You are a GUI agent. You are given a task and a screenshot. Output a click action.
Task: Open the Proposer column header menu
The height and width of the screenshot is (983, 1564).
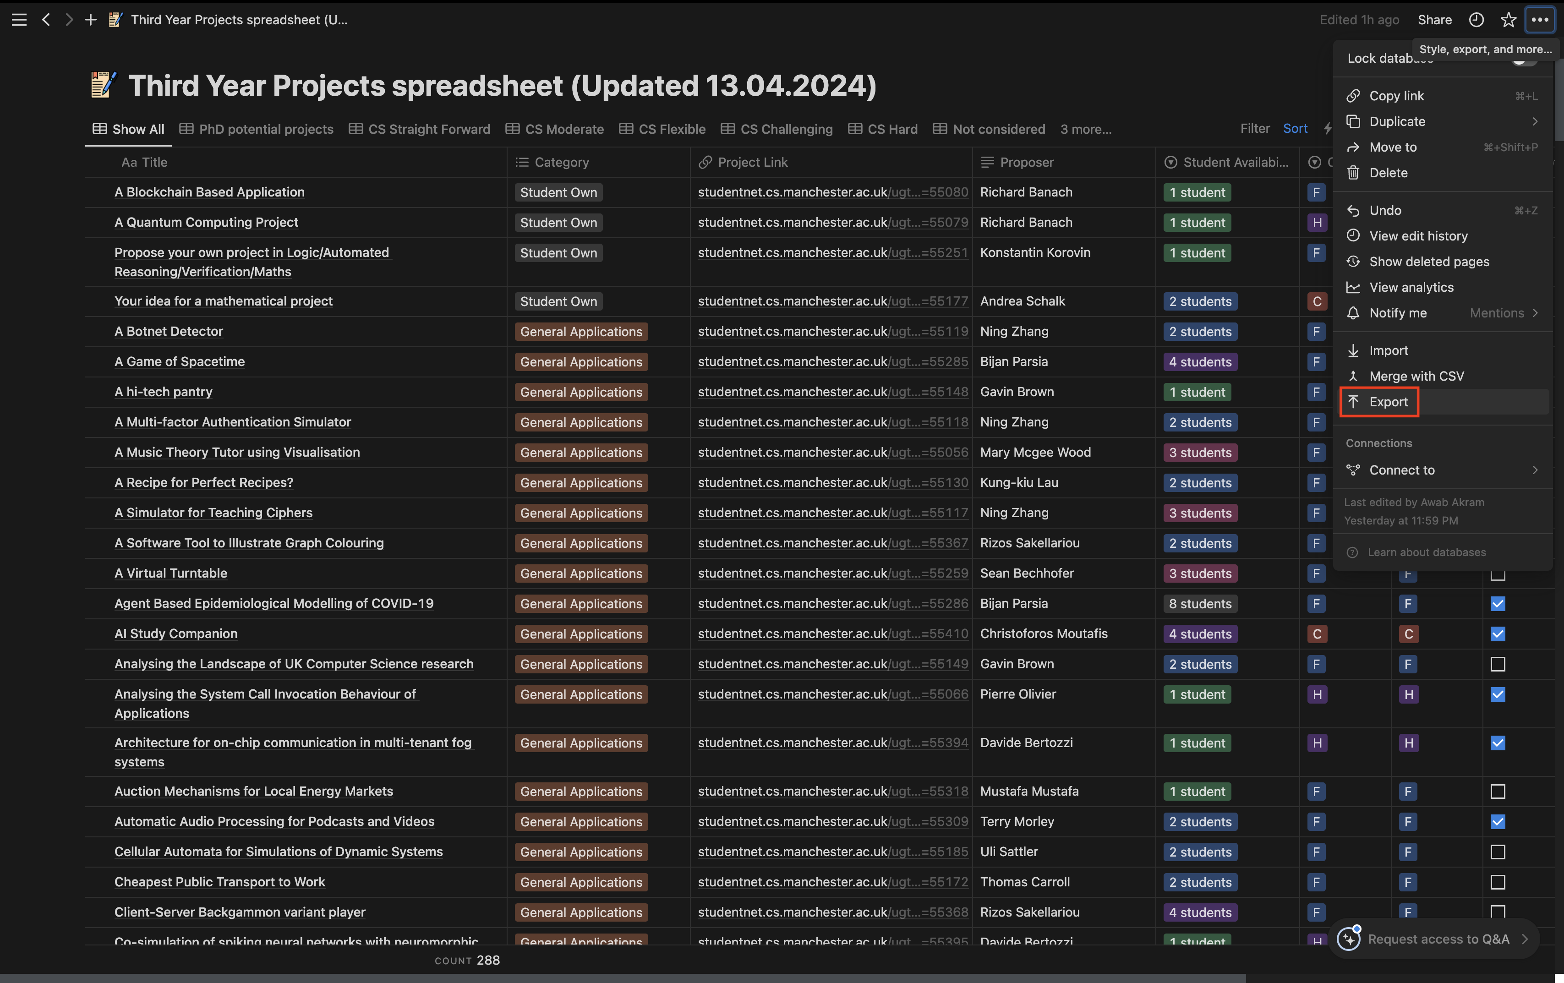click(x=1064, y=162)
